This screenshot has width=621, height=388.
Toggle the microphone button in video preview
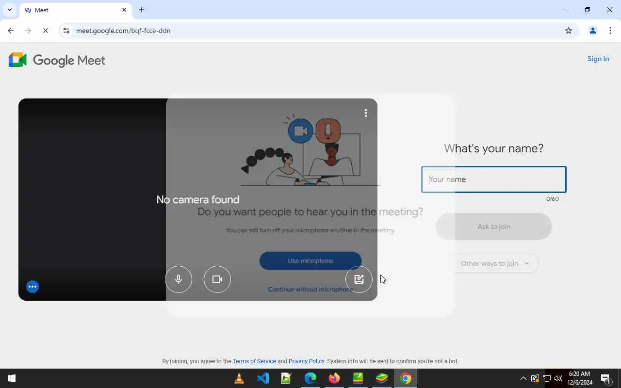click(x=179, y=279)
